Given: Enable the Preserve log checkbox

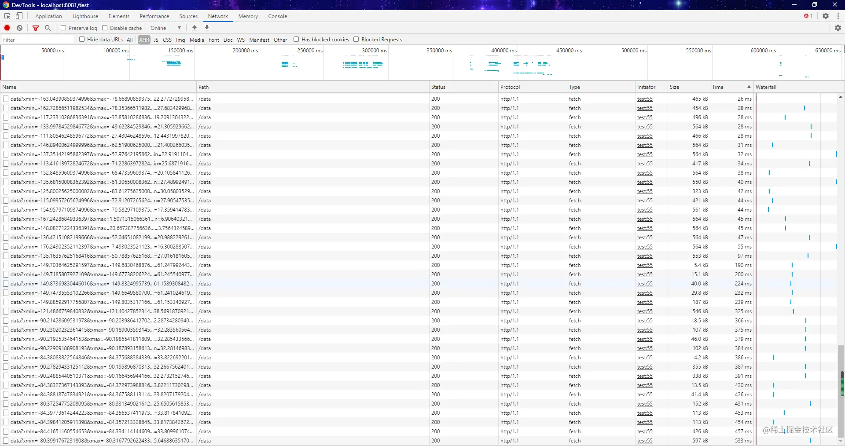Looking at the screenshot, I should coord(63,28).
